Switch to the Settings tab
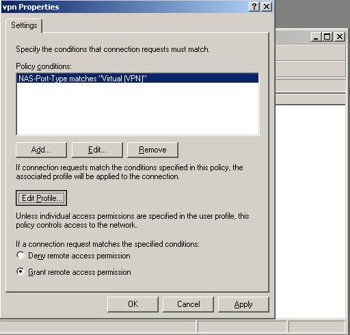The image size is (350, 335). [24, 25]
